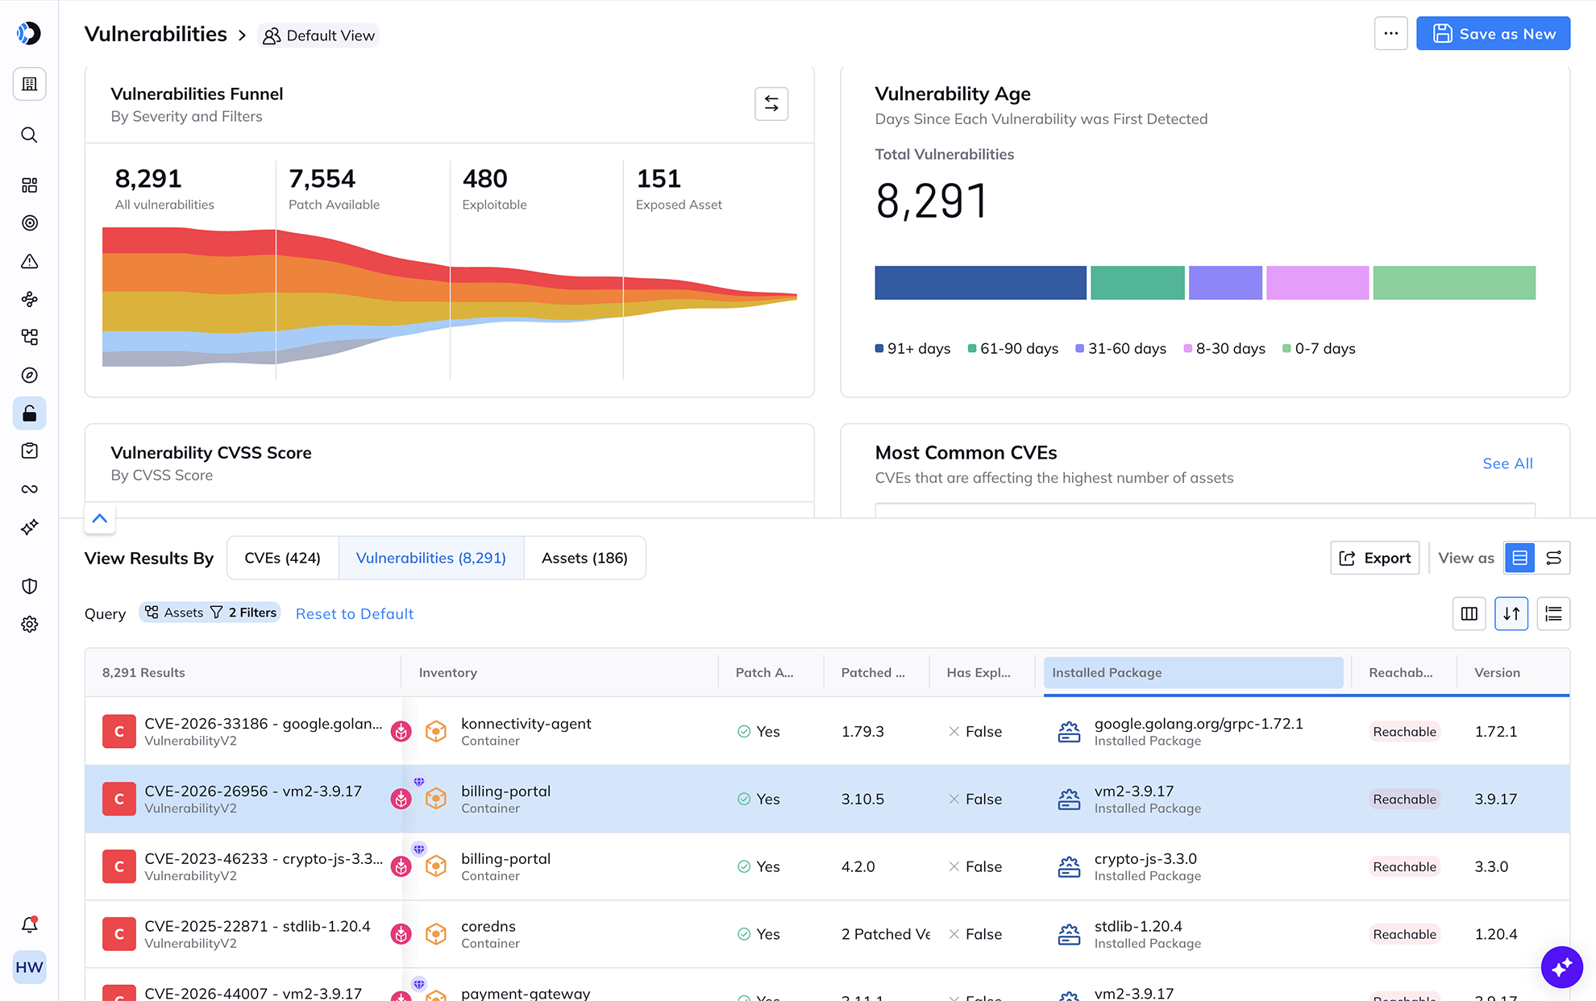The image size is (1596, 1001).
Task: Click Reset to Default link
Action: pos(355,614)
